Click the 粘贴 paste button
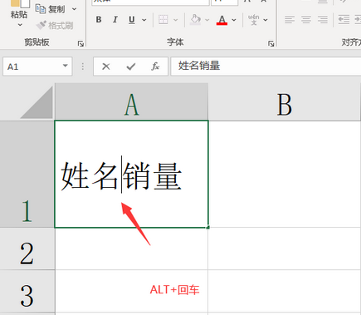 [x=19, y=9]
